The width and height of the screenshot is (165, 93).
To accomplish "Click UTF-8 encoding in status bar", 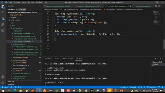I will coord(140,87).
